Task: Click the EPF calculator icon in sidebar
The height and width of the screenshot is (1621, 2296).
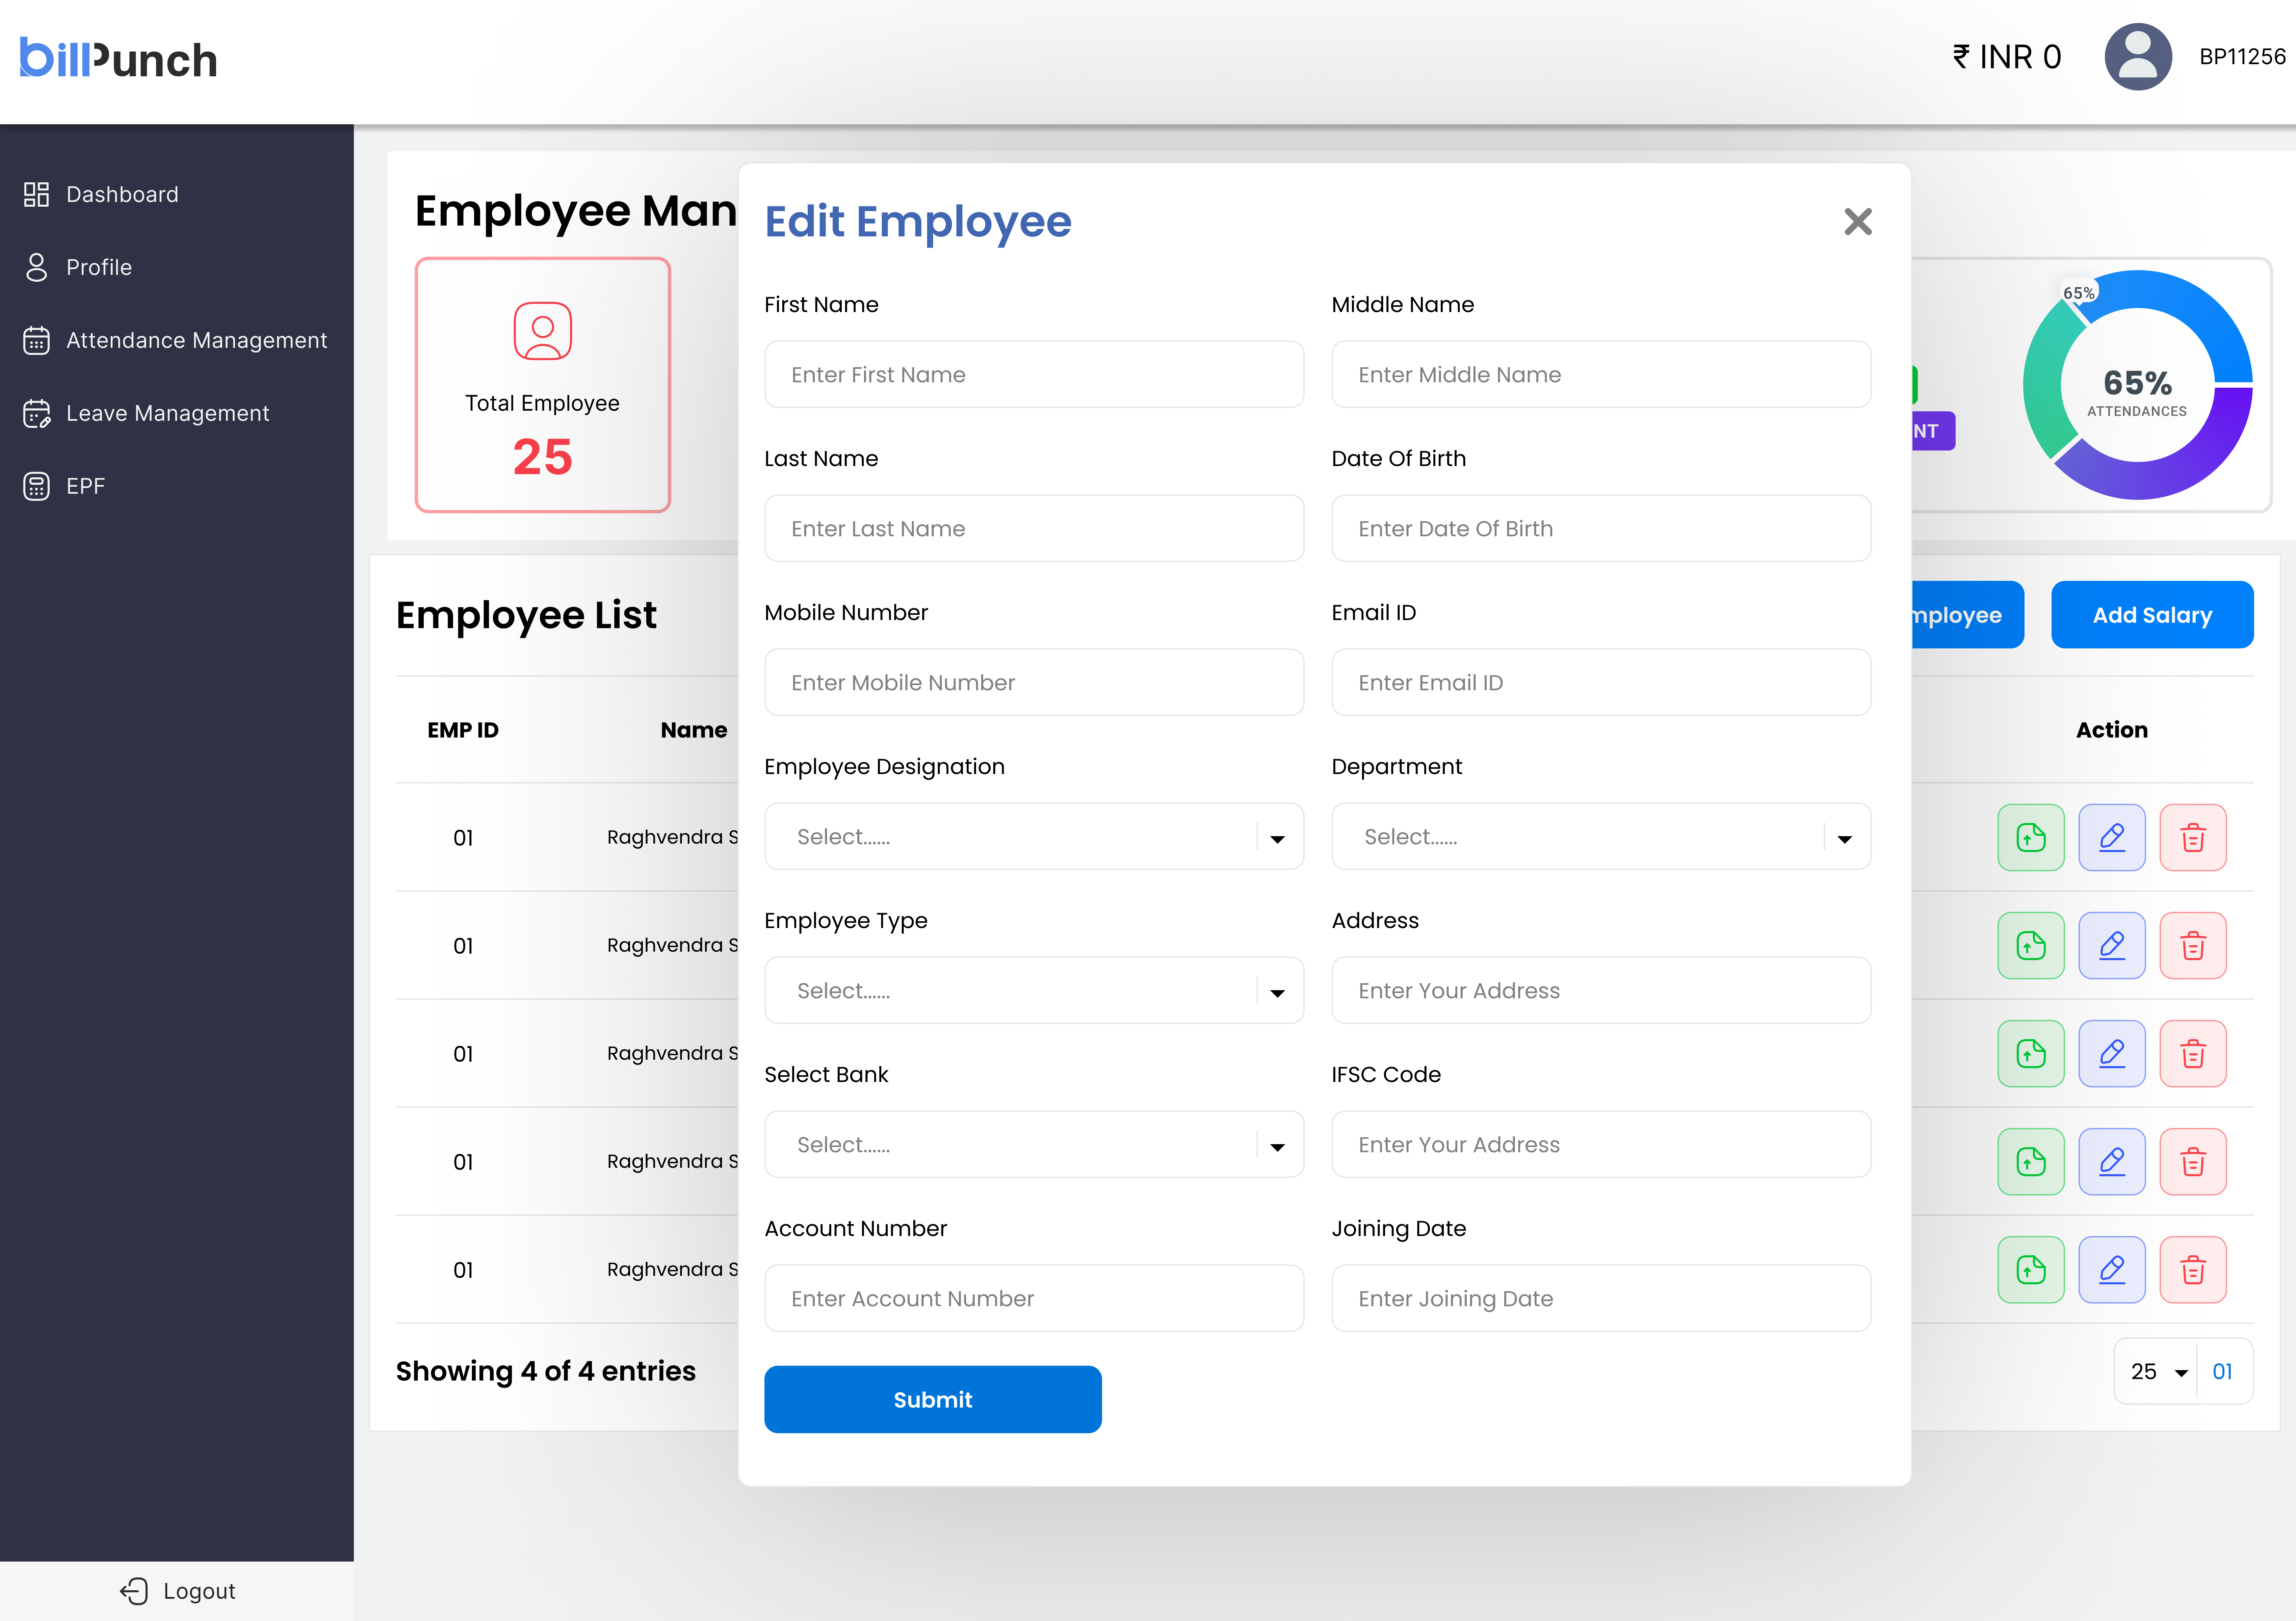Action: pos(36,486)
